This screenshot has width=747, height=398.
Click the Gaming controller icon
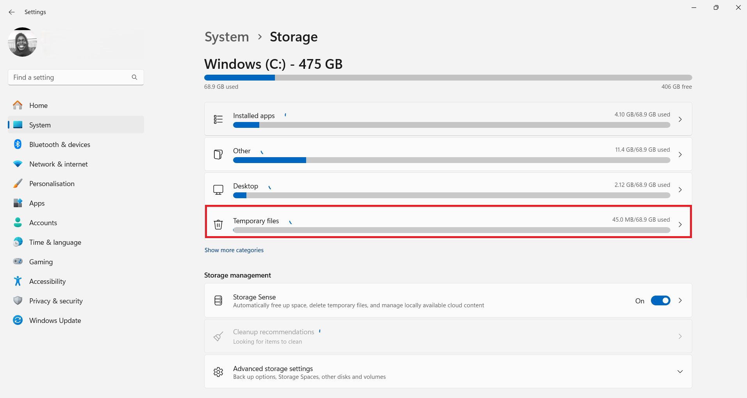click(18, 262)
